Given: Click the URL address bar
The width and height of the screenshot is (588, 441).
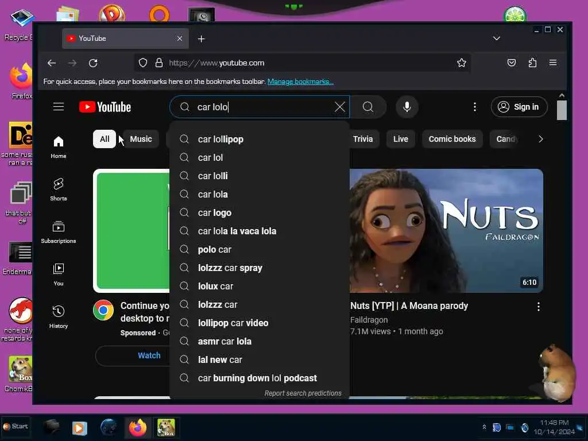Looking at the screenshot, I should pyautogui.click(x=302, y=63).
